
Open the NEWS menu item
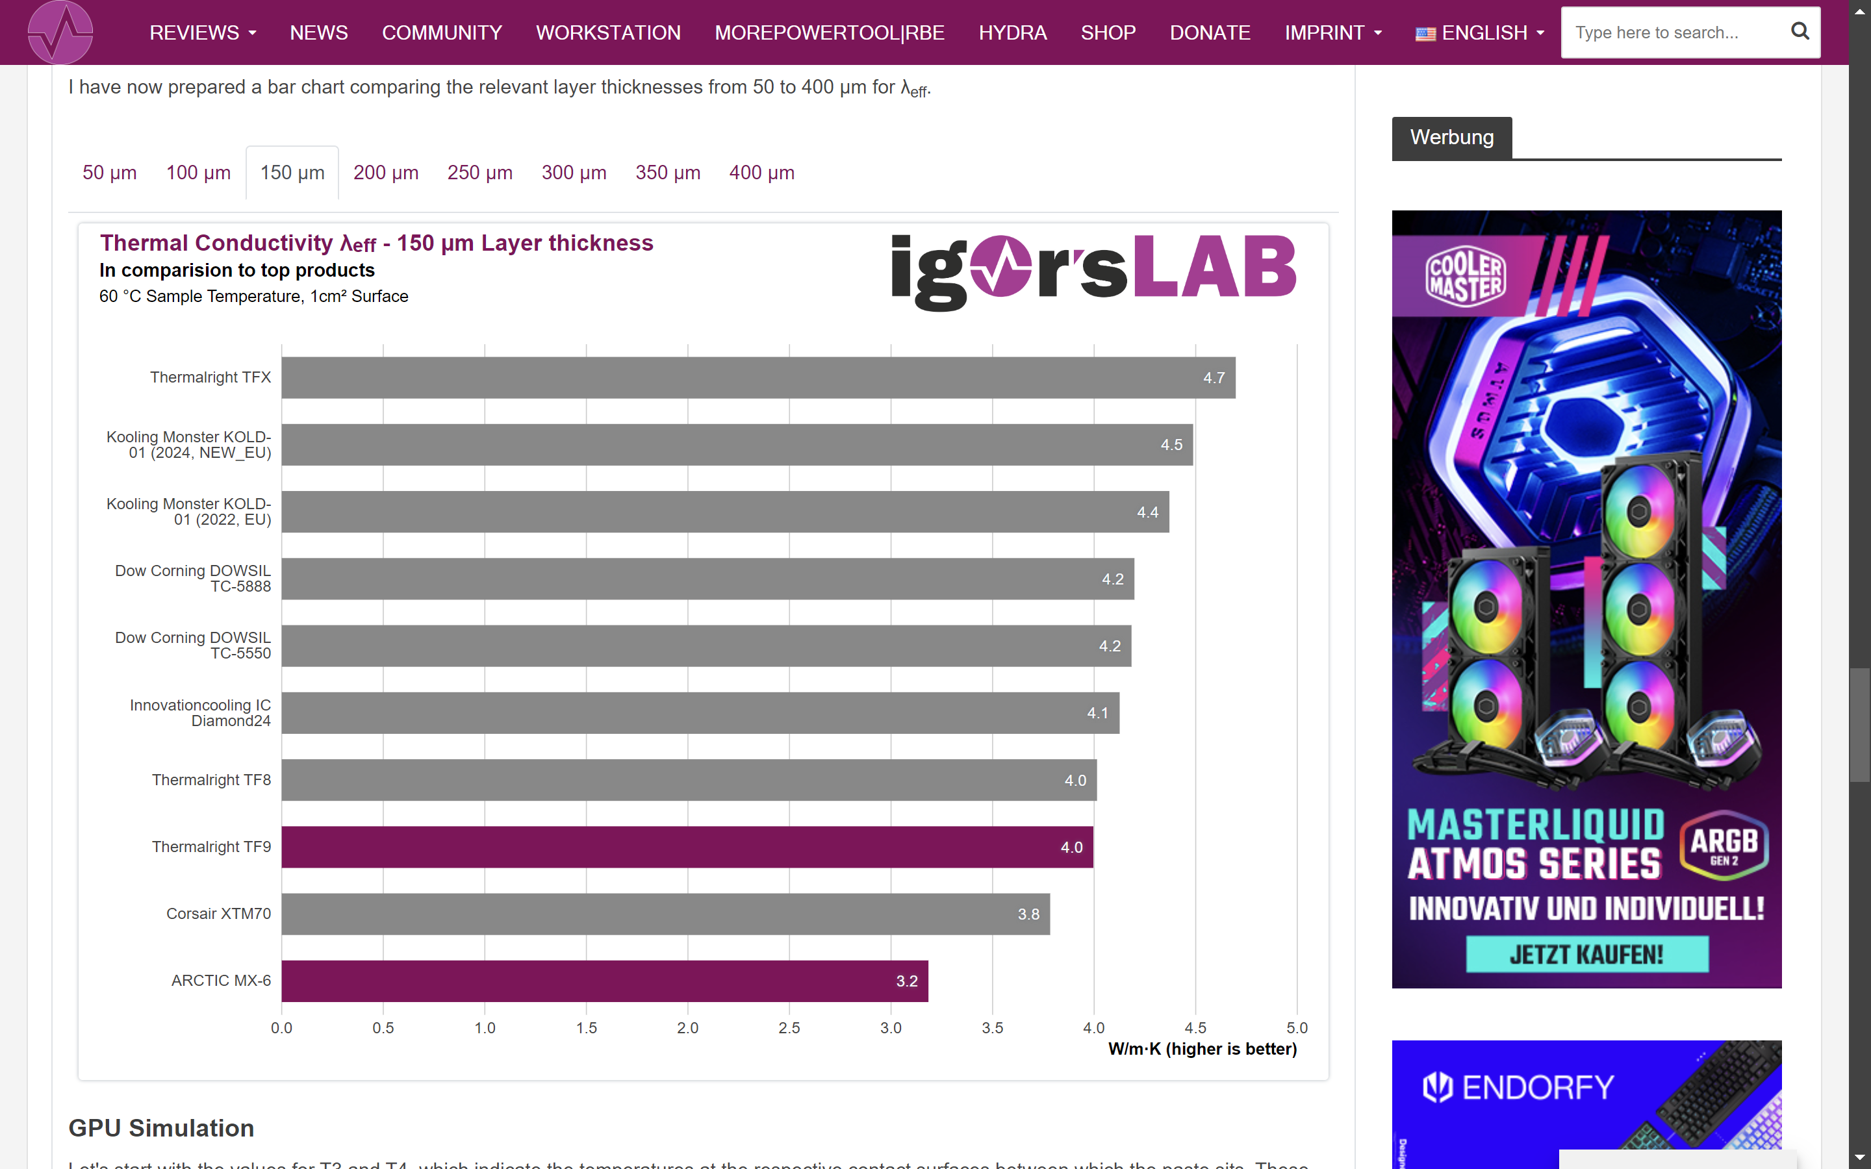click(318, 32)
